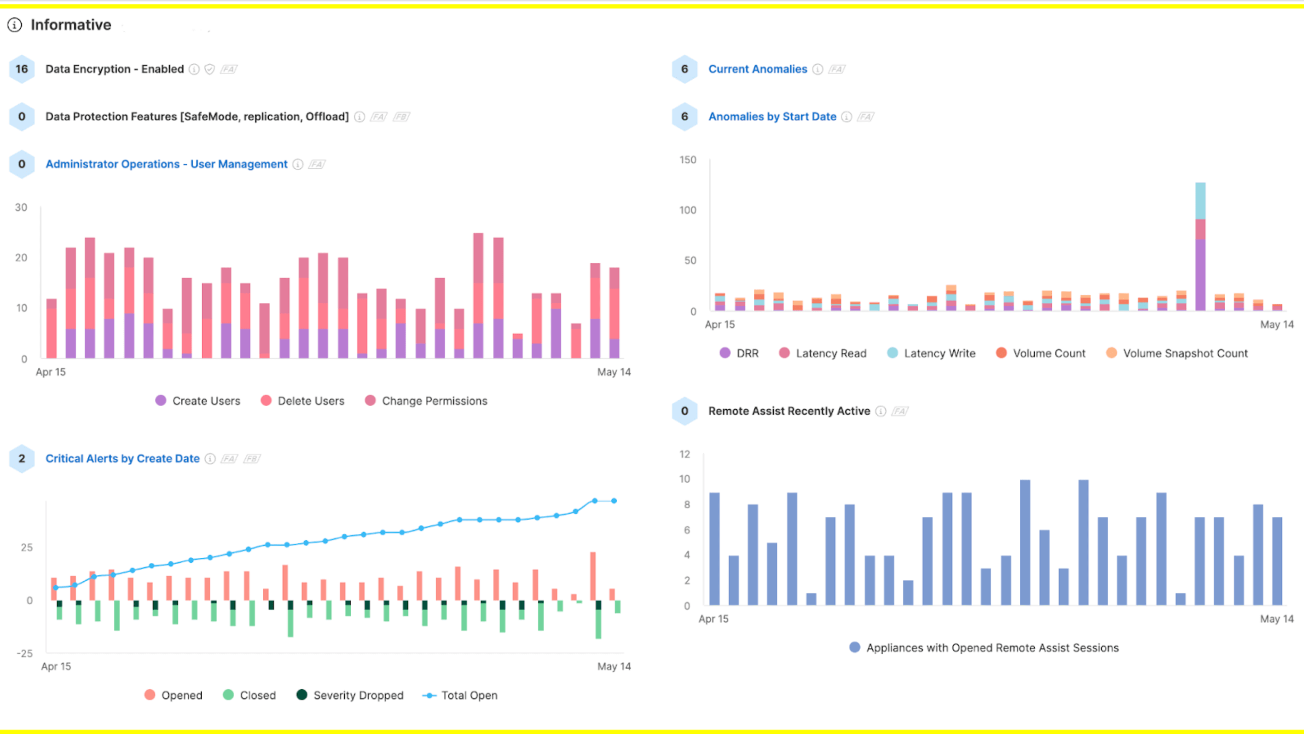Toggle the DRR legend series
This screenshot has height=734, width=1304.
739,353
